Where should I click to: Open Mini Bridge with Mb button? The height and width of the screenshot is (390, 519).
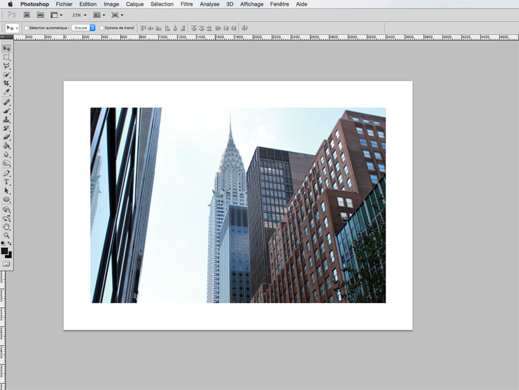(x=40, y=14)
